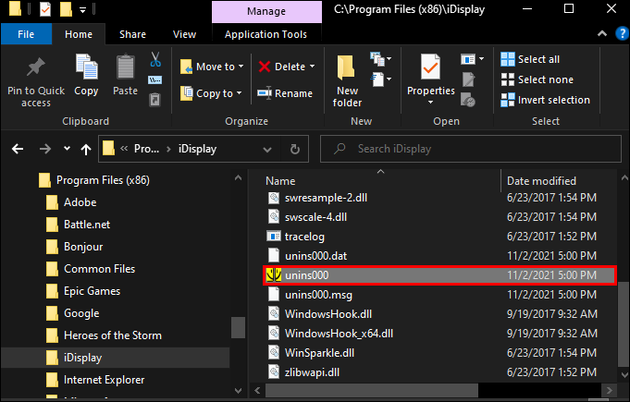Image resolution: width=630 pixels, height=402 pixels.
Task: Click the Paste shortcut icon
Action: [x=155, y=99]
